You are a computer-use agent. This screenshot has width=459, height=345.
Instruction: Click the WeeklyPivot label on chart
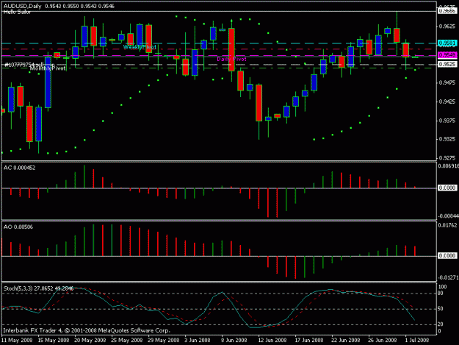tap(140, 47)
